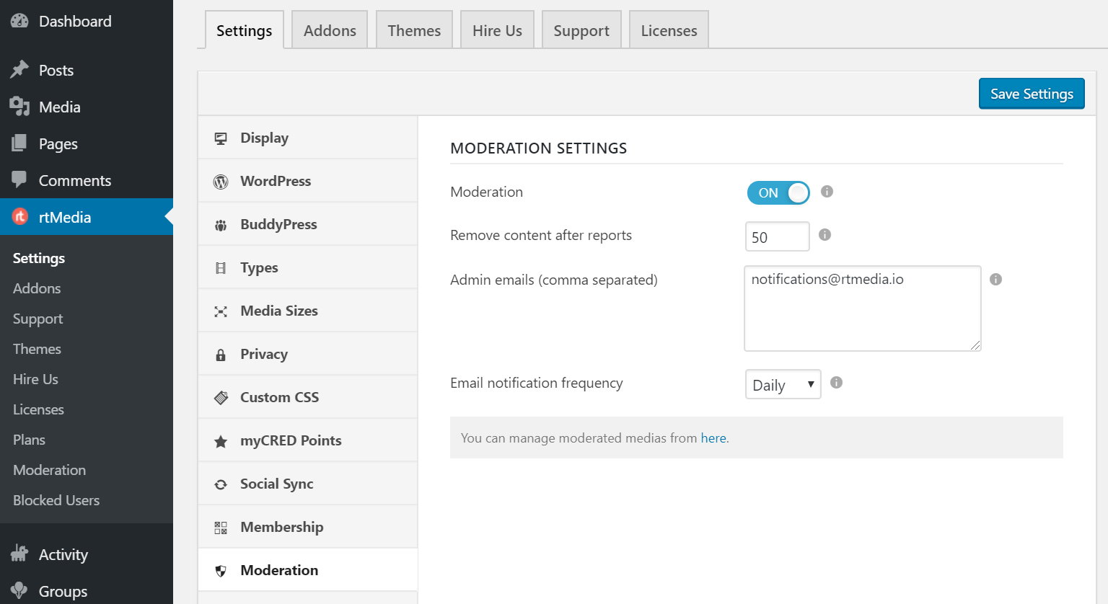Viewport: 1108px width, 604px height.
Task: Open the Social Sync refresh icon
Action: coord(221,483)
